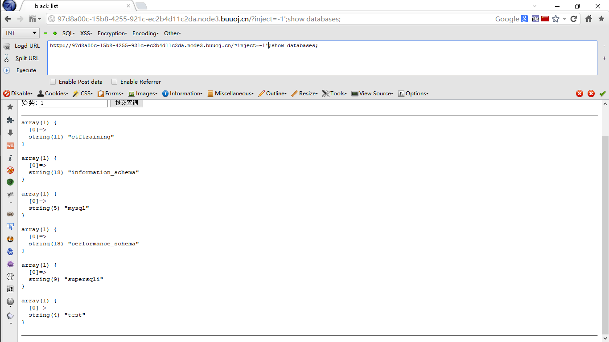Click the browser forward arrow
Screen dimensions: 609x342
click(20, 19)
